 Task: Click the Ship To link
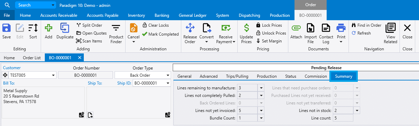95,83
